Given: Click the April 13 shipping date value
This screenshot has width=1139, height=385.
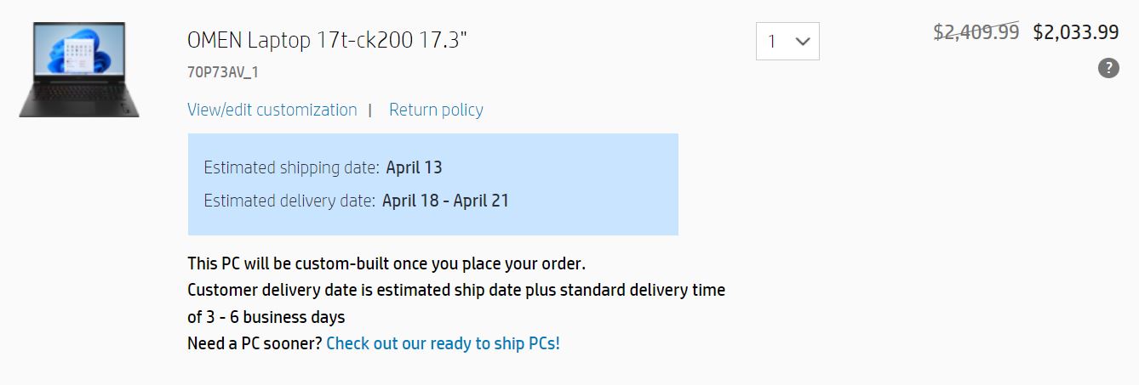Looking at the screenshot, I should pos(414,167).
